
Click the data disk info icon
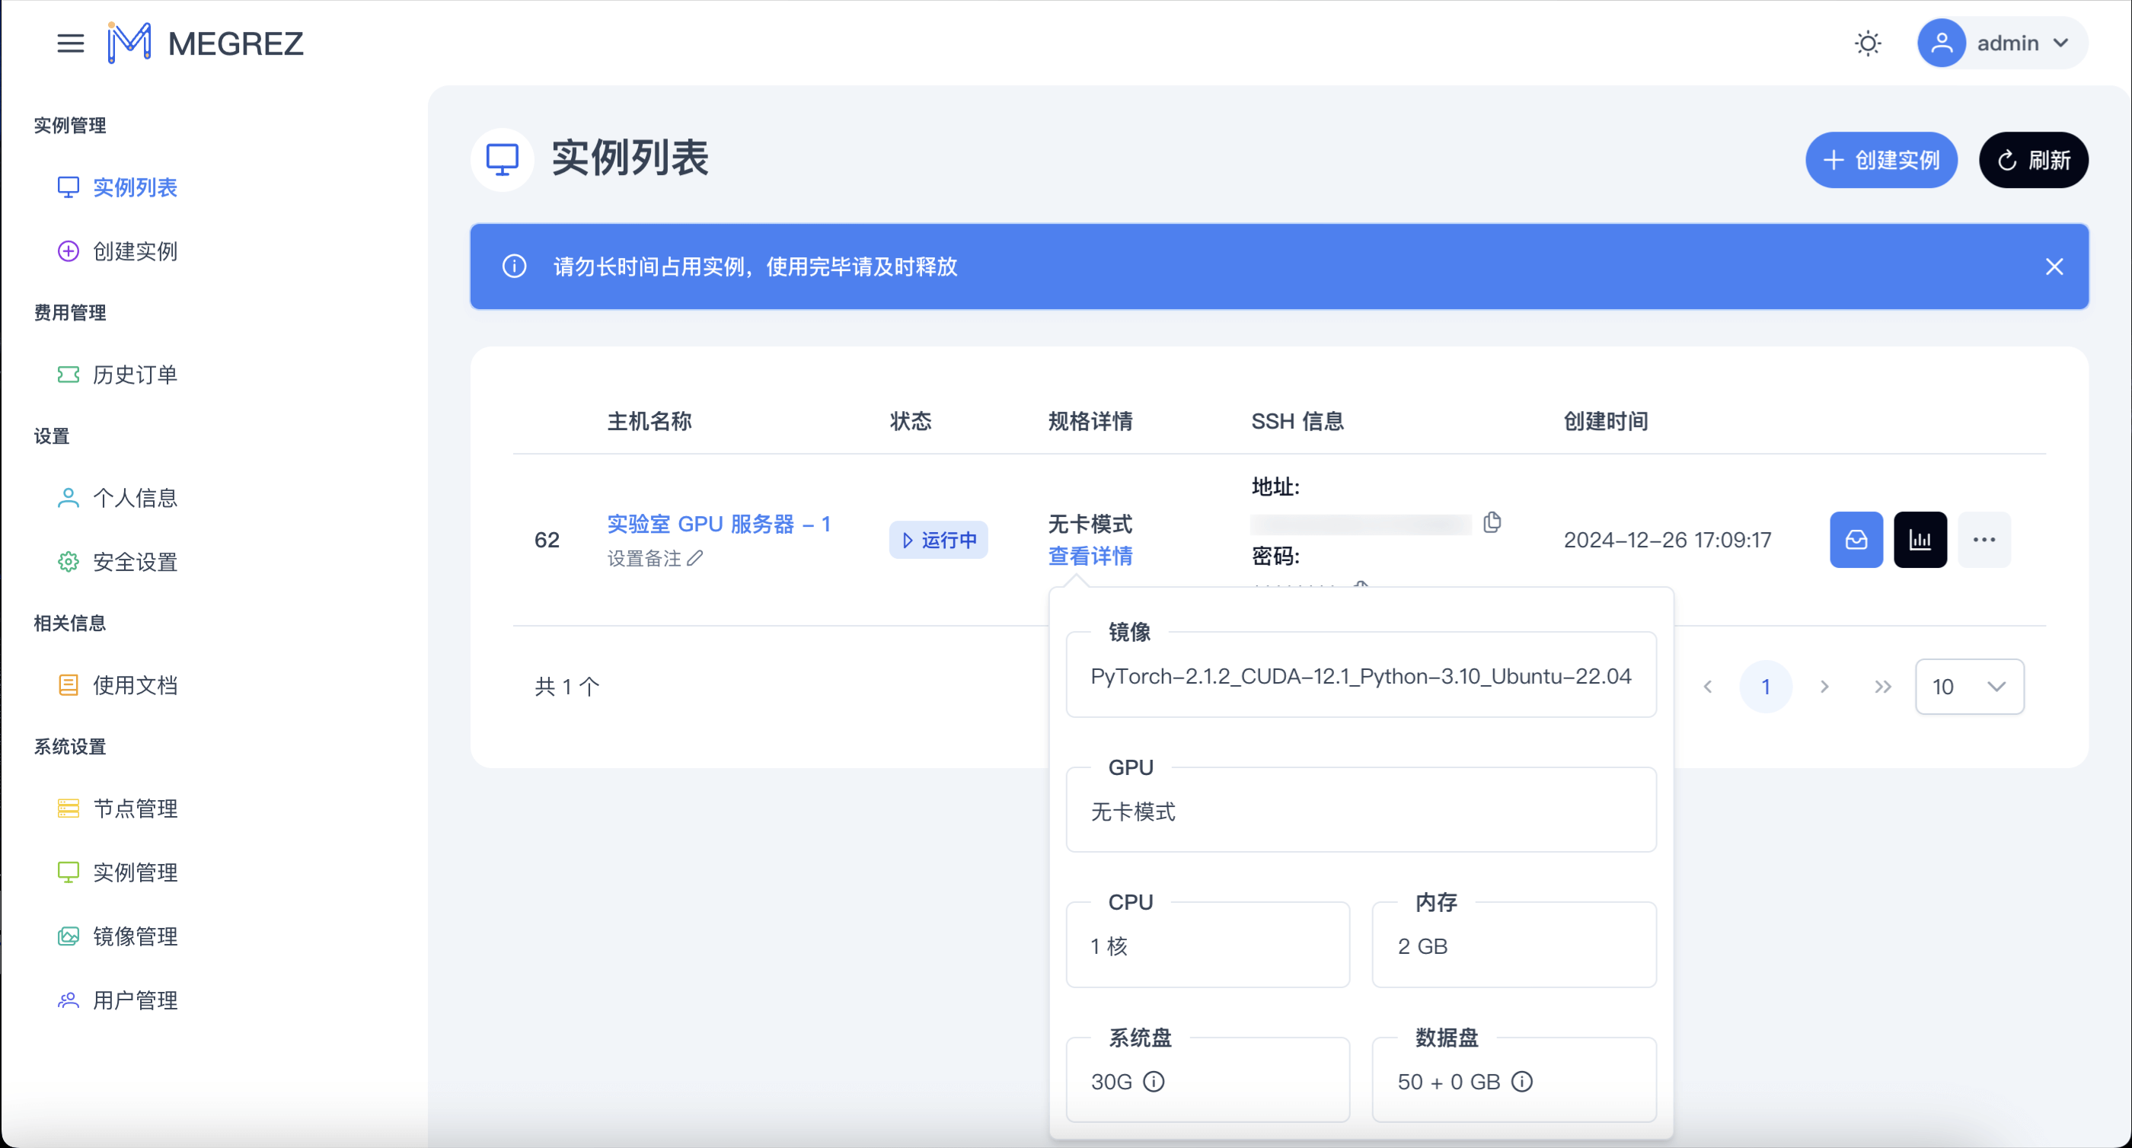tap(1521, 1081)
